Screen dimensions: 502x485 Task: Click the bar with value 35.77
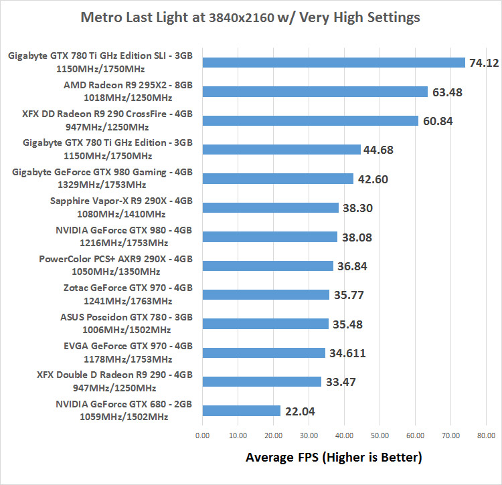[266, 295]
